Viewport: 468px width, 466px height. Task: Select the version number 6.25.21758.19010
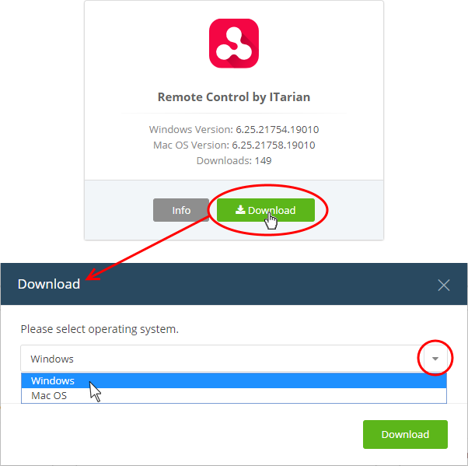tap(274, 145)
